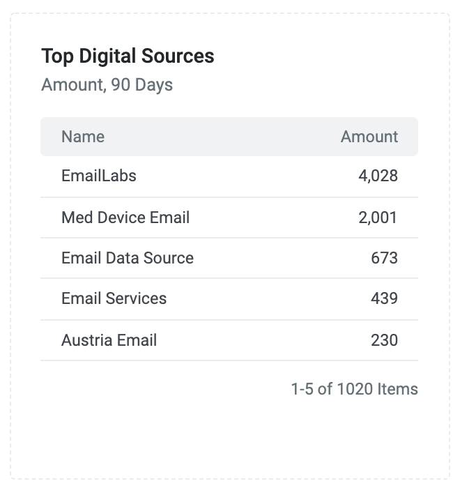Select the Austria Email entry
Image resolution: width=460 pixels, height=488 pixels.
(109, 340)
